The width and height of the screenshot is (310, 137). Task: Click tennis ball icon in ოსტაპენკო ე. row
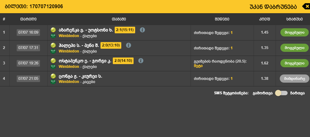(x=53, y=61)
